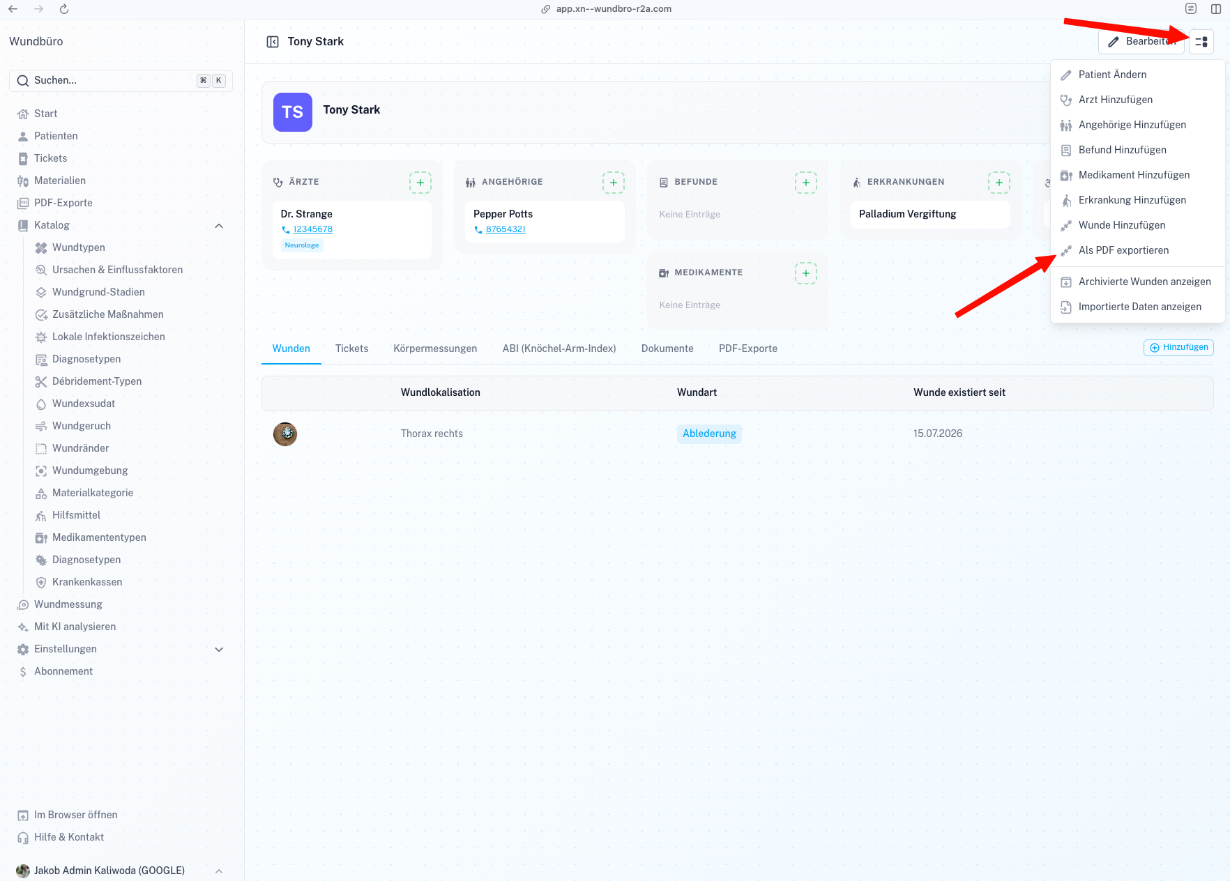Click the Neurologe tag under Dr. Strange

pos(302,245)
